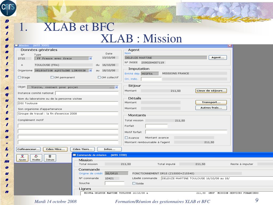Tick the Avance checkbox

[126, 138]
